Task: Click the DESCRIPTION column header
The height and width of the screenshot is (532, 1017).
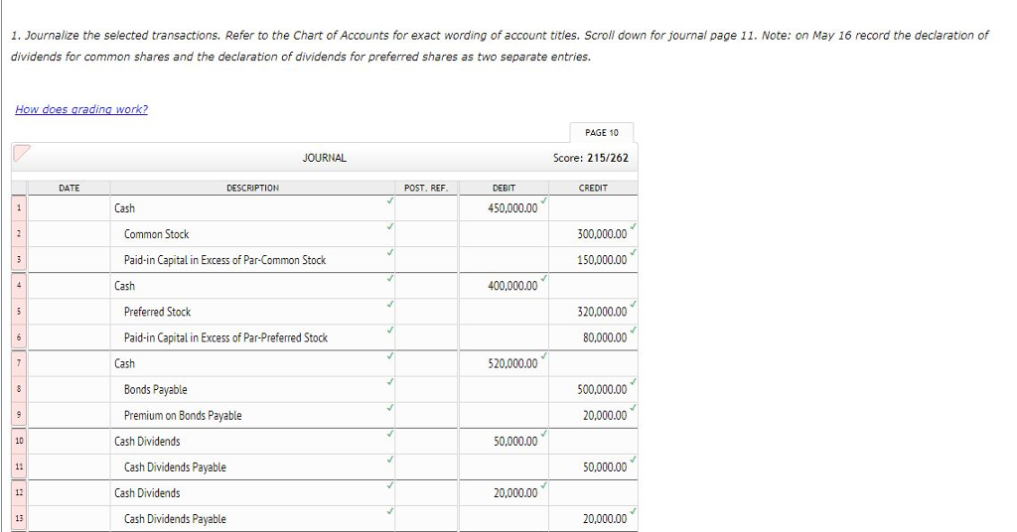Action: pyautogui.click(x=252, y=188)
